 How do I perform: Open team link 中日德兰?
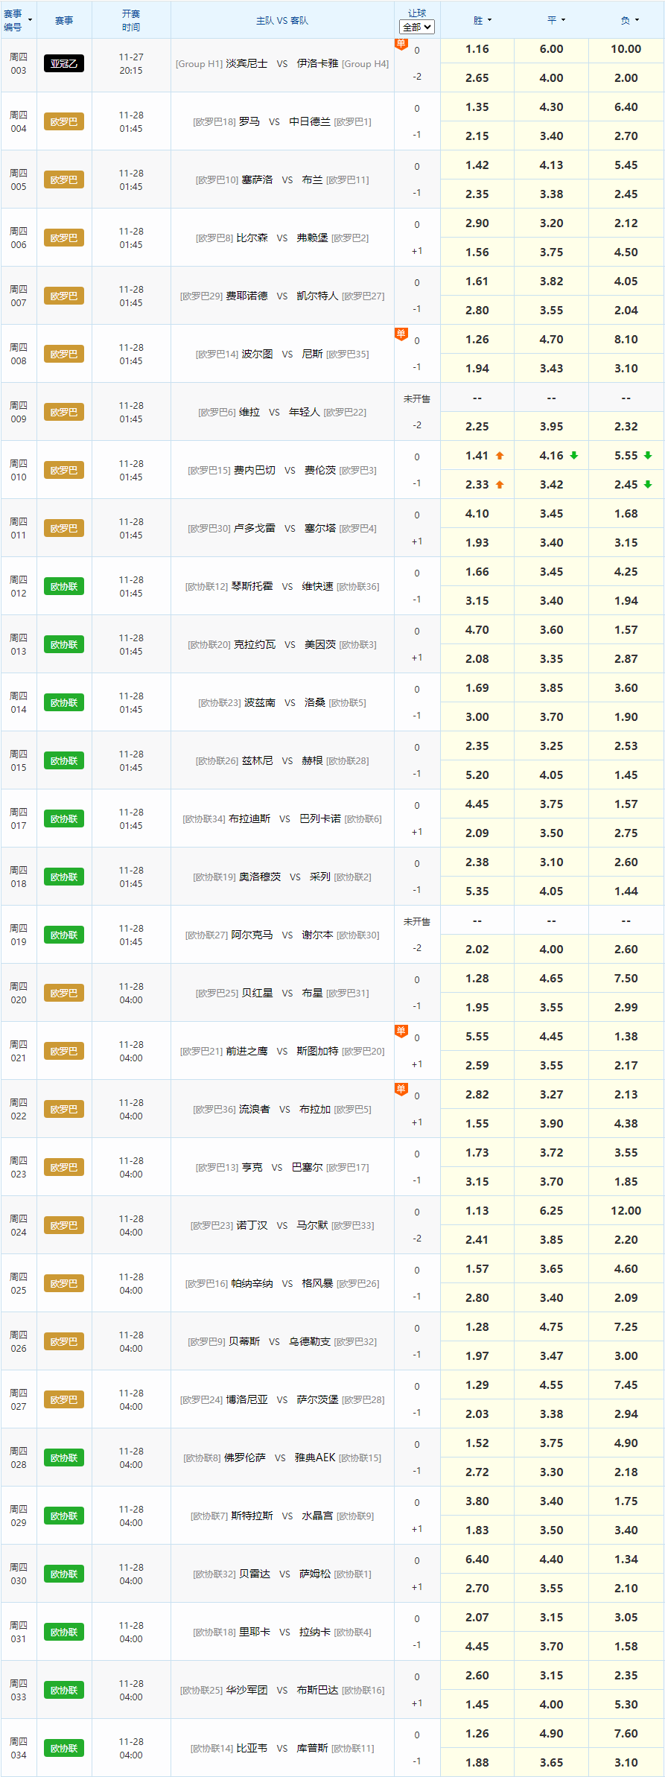pos(310,121)
